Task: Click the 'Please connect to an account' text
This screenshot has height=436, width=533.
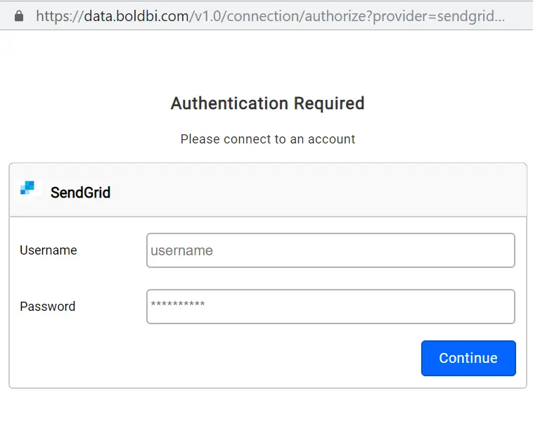Action: click(267, 139)
